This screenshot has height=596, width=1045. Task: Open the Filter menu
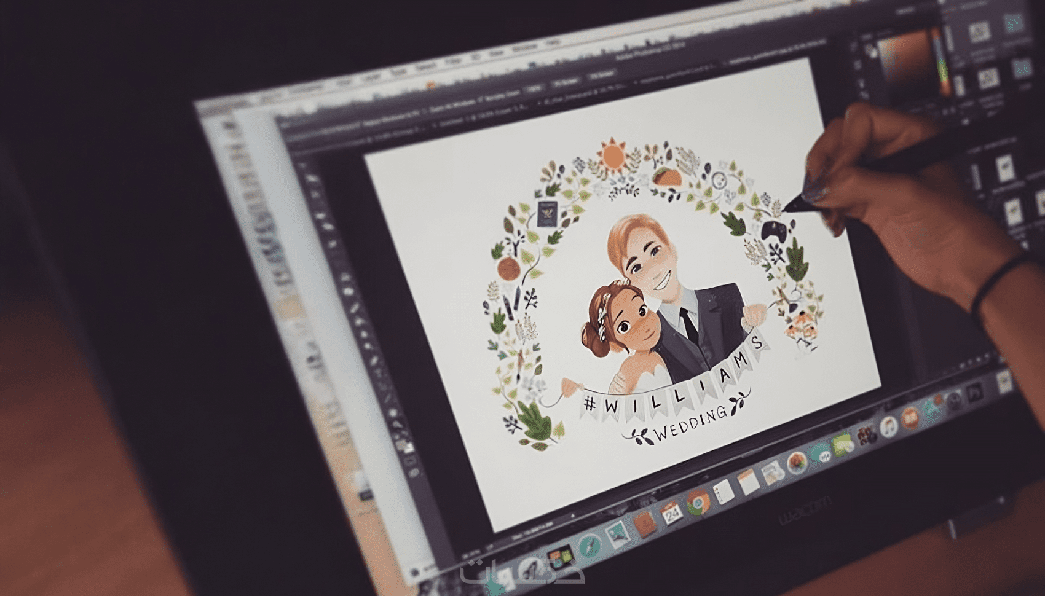coord(453,61)
